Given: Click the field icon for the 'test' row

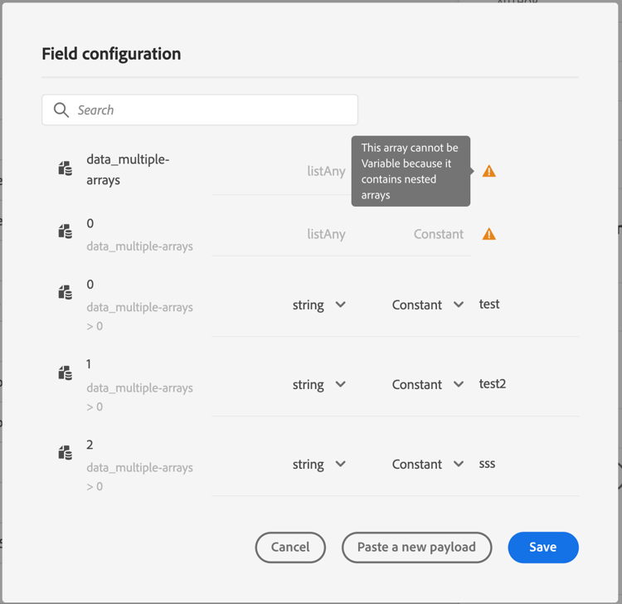Looking at the screenshot, I should 66,292.
